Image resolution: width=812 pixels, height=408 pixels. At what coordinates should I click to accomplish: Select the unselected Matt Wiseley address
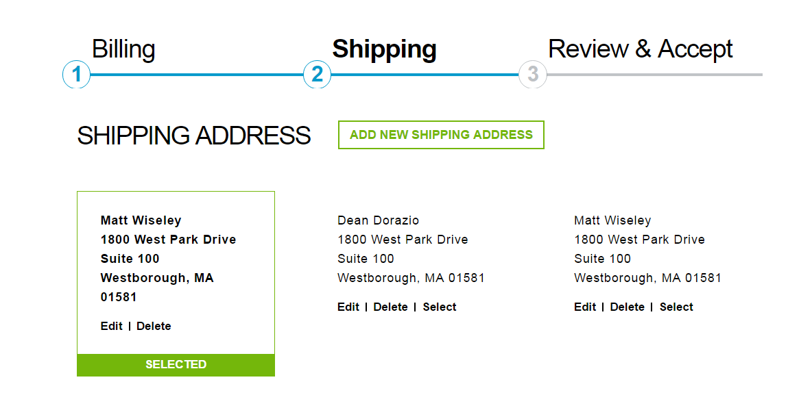click(676, 307)
